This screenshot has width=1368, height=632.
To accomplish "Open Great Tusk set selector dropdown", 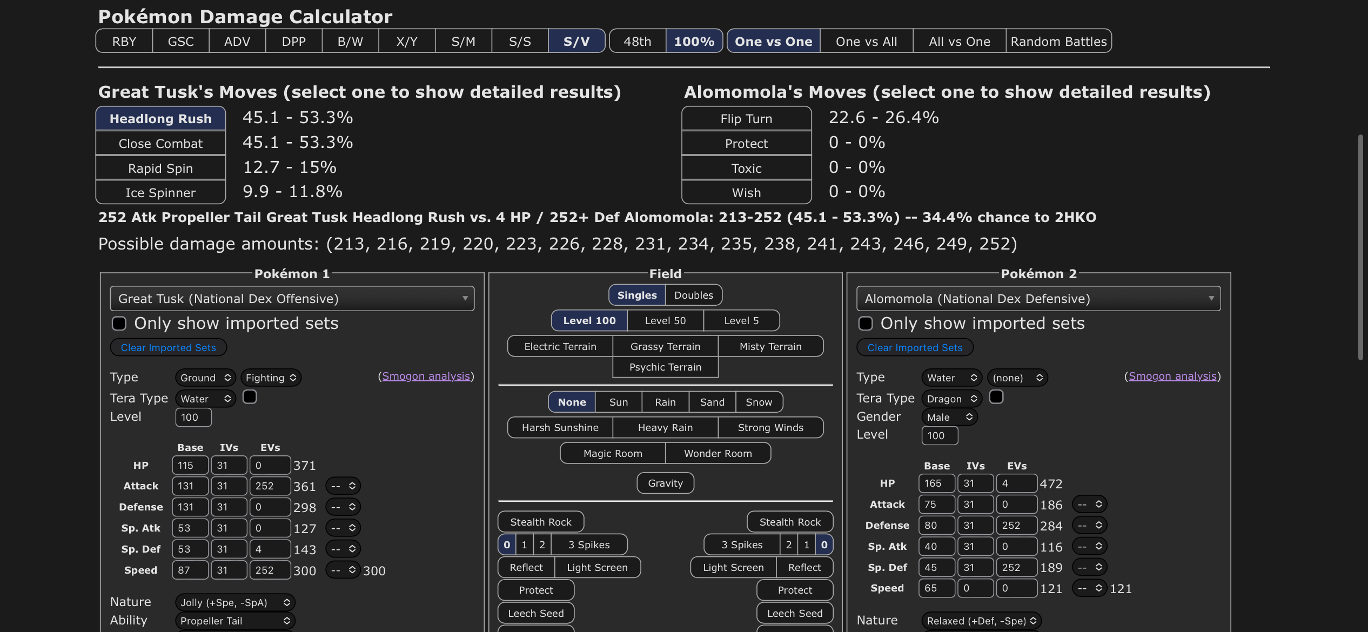I will (292, 298).
